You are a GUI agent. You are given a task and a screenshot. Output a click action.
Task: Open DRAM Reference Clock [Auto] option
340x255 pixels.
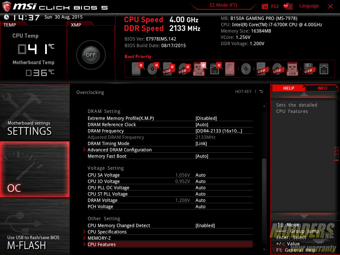click(x=170, y=125)
